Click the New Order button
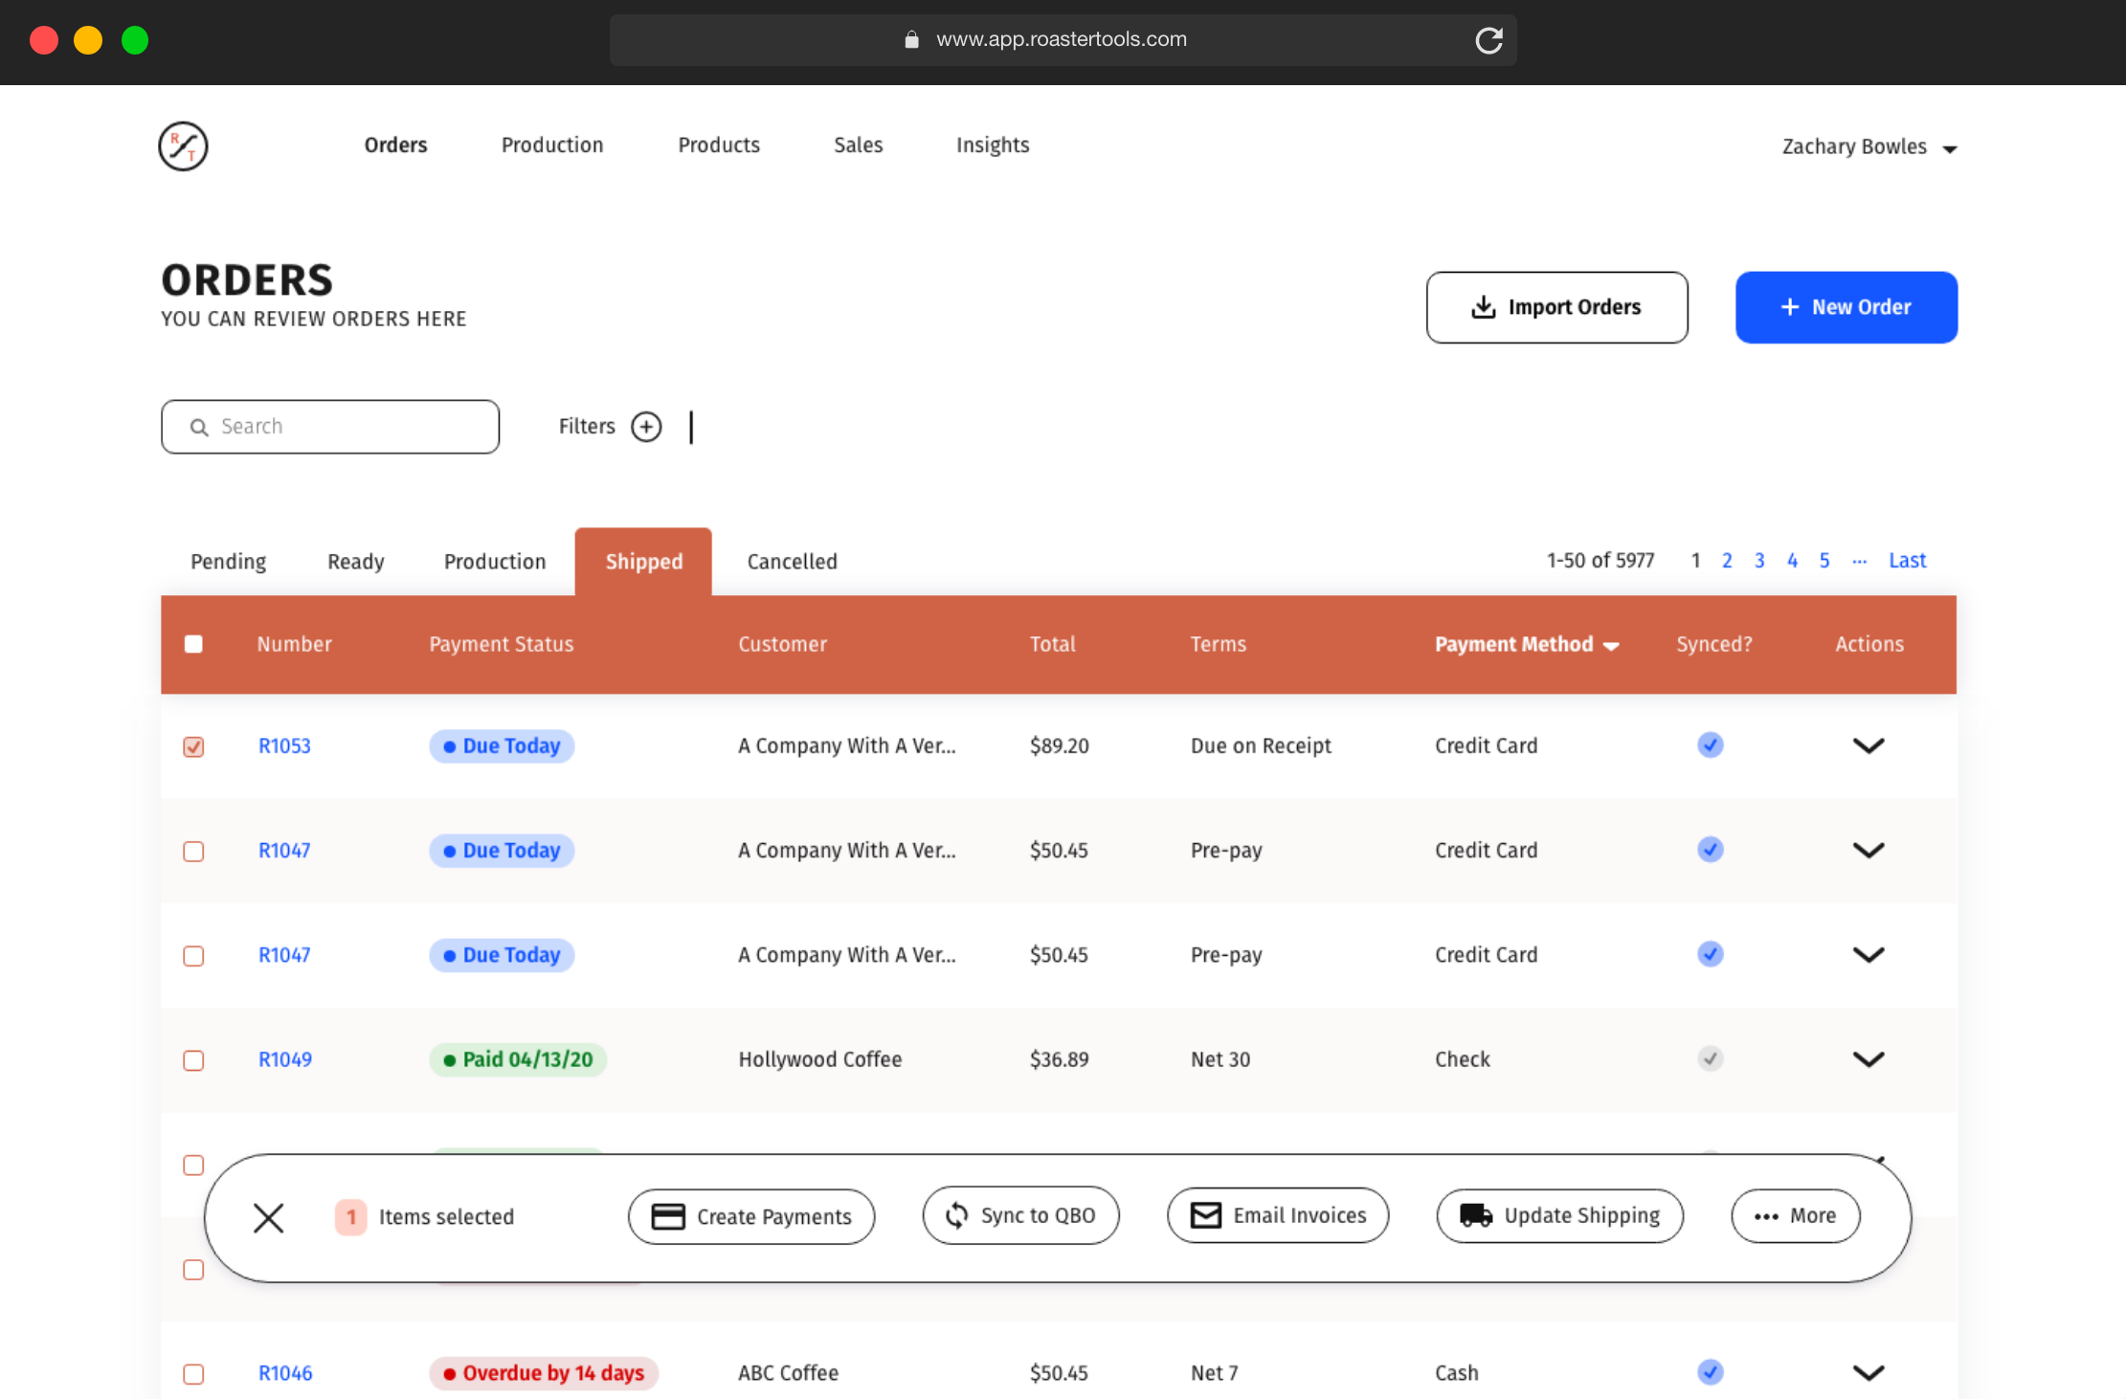Viewport: 2126px width, 1399px height. 1846,307
